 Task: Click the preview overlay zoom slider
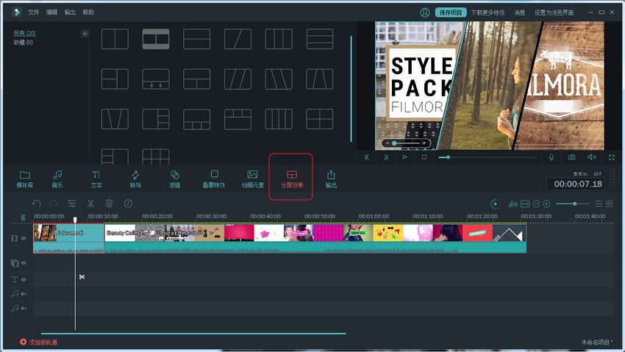pos(406,143)
